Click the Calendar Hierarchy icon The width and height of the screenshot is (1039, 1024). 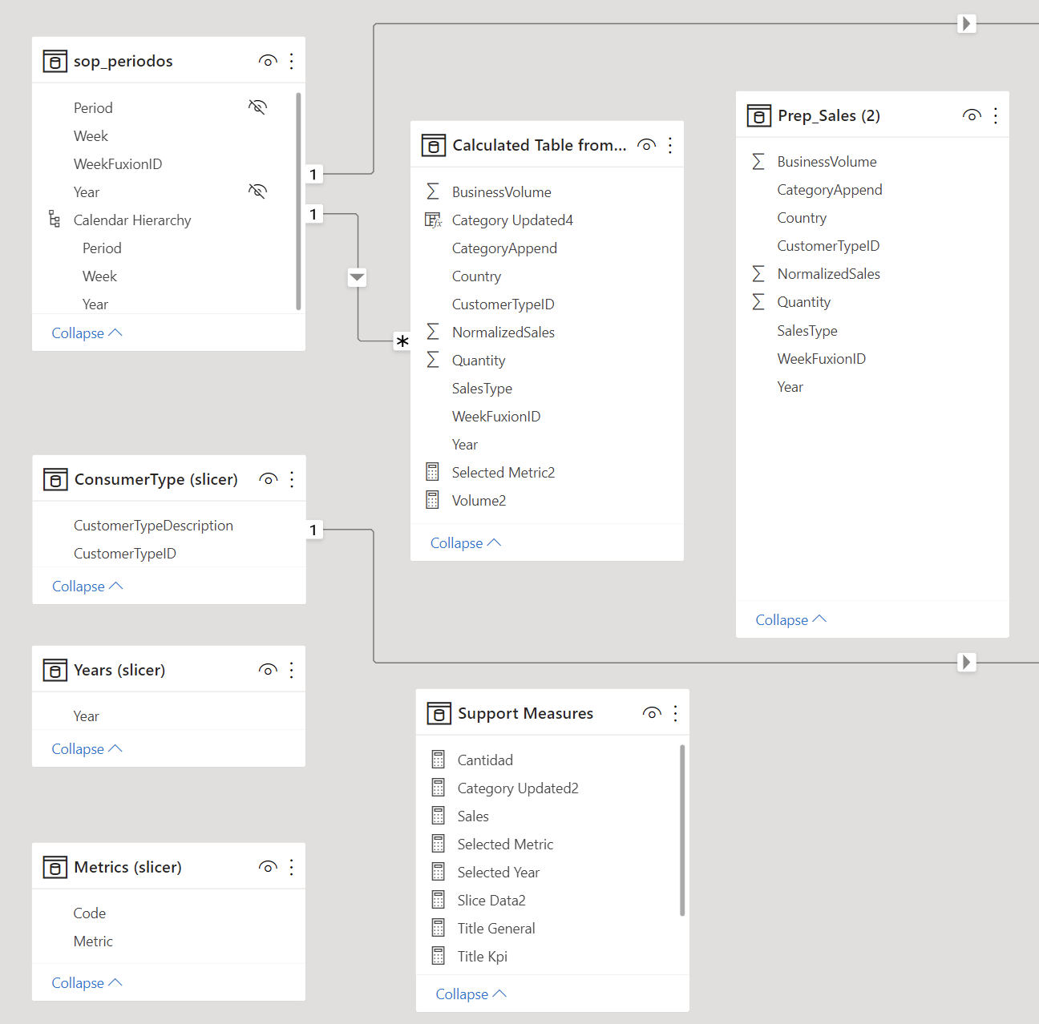(x=54, y=219)
